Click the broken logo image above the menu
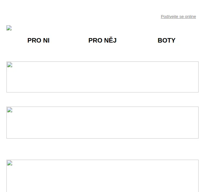This screenshot has width=205, height=192. 9,28
